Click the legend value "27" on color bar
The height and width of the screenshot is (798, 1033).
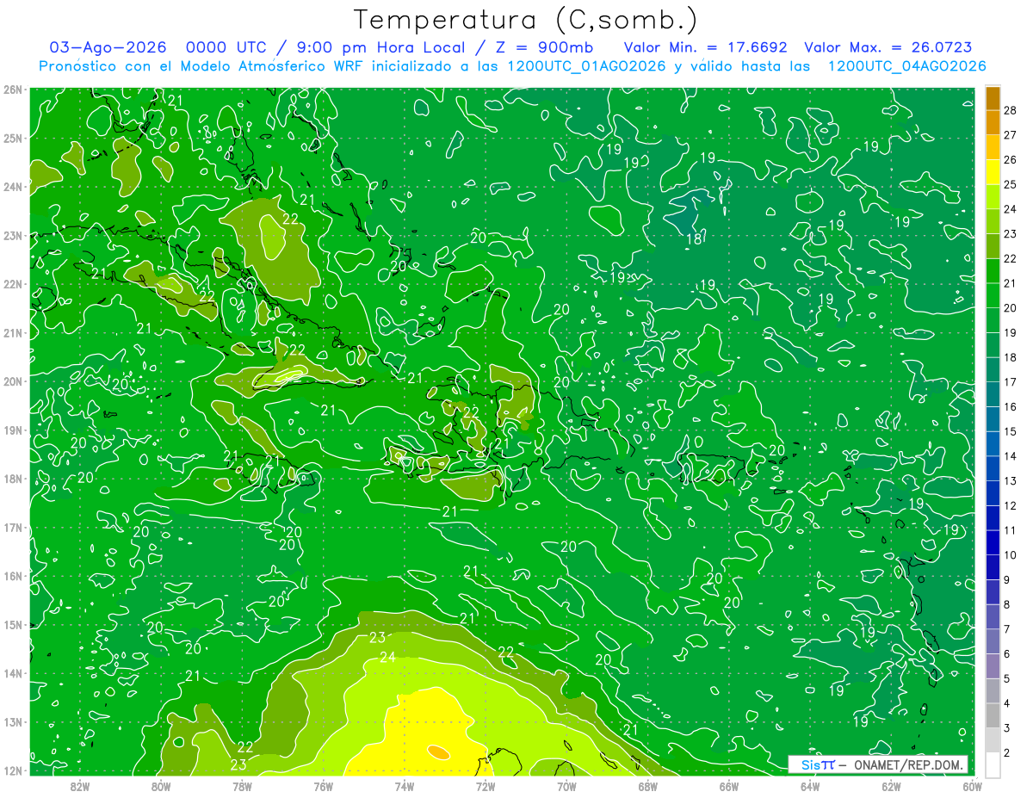tap(1011, 135)
